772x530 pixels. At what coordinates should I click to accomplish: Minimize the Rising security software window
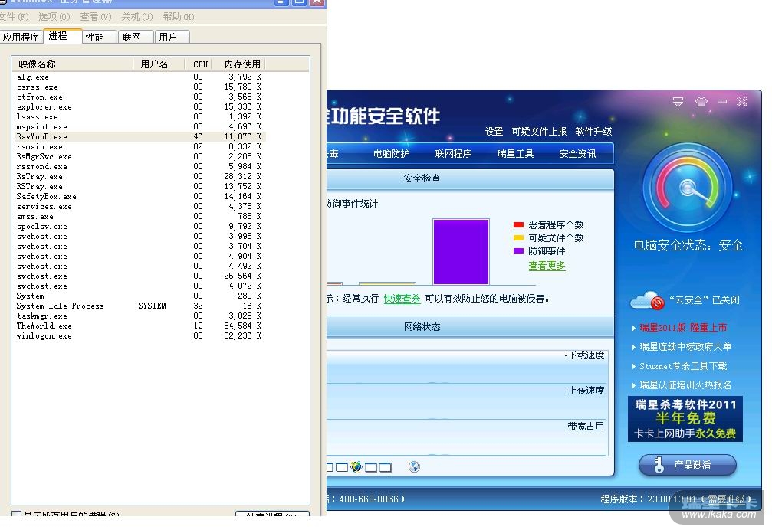[x=722, y=102]
